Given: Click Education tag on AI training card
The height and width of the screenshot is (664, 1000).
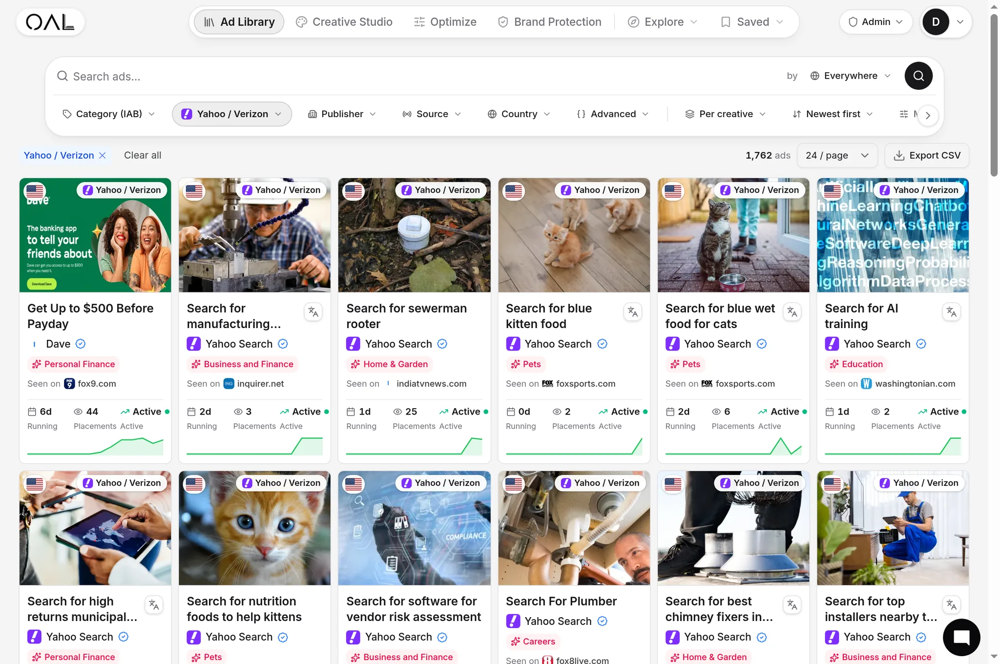Looking at the screenshot, I should [856, 364].
